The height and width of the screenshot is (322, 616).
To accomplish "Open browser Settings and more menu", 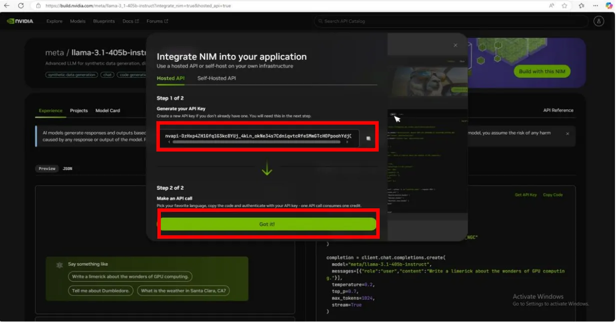I will (x=596, y=5).
